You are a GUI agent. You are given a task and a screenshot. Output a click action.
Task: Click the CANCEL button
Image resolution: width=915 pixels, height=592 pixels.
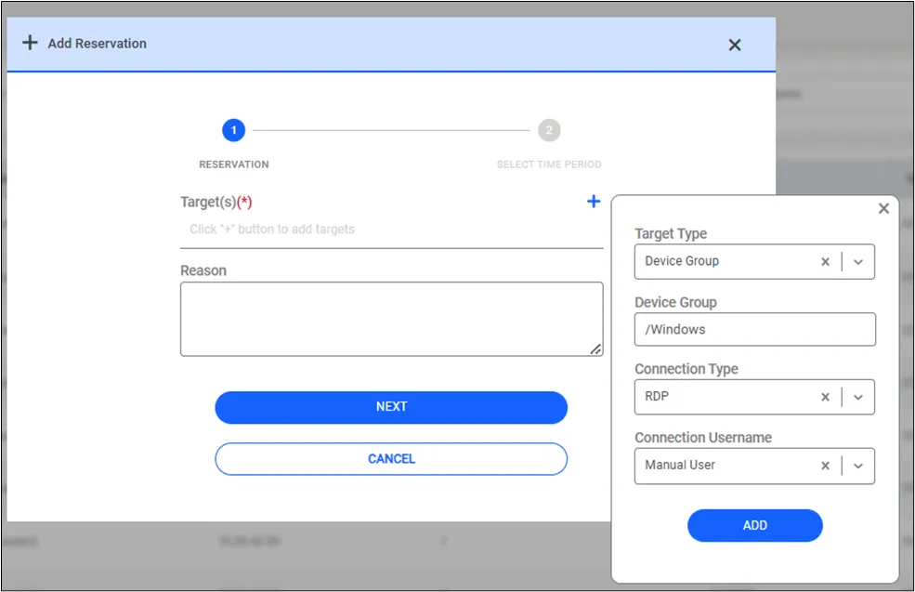pyautogui.click(x=391, y=459)
